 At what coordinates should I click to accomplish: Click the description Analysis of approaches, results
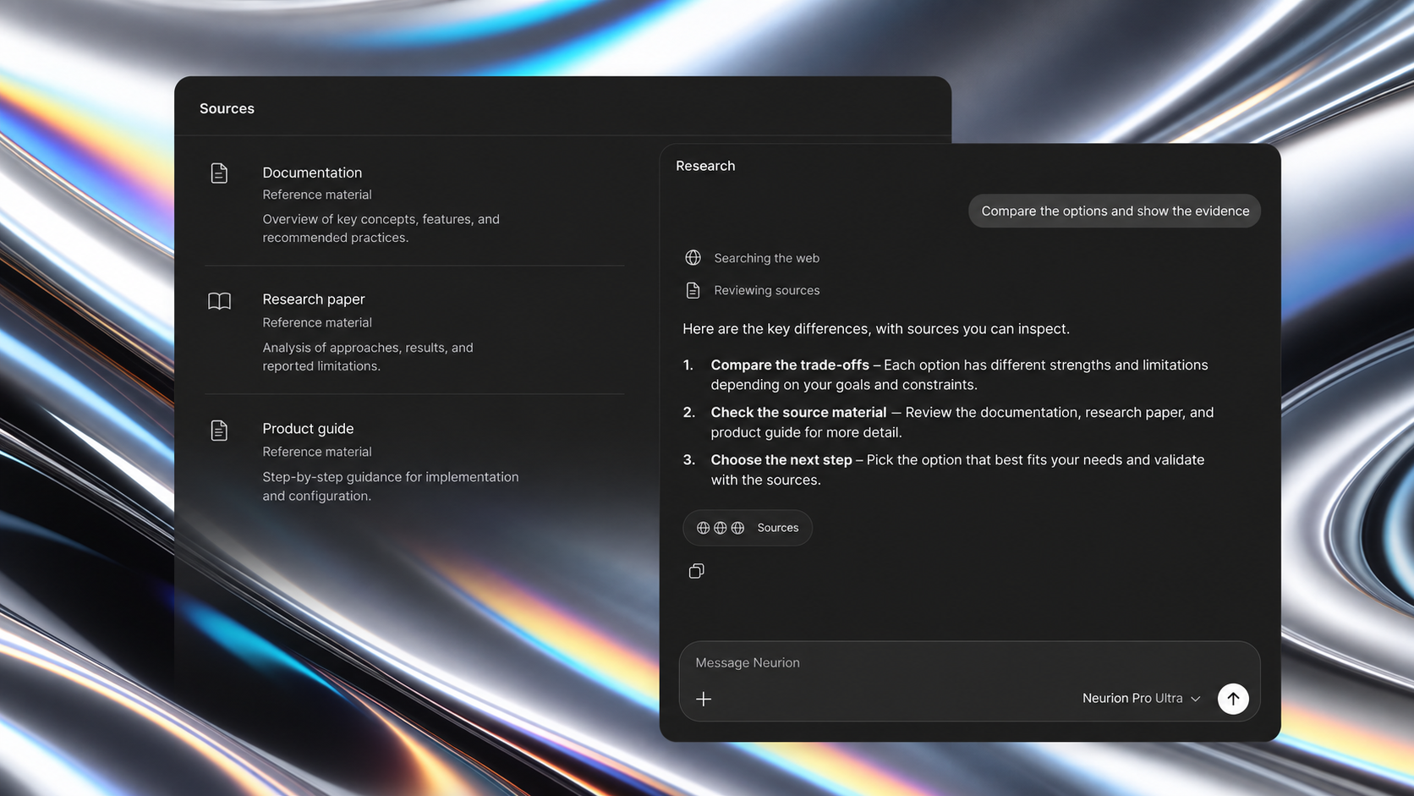point(368,357)
